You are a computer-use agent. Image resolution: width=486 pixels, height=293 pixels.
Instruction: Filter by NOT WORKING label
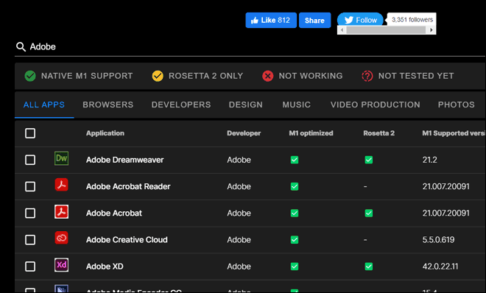[311, 76]
